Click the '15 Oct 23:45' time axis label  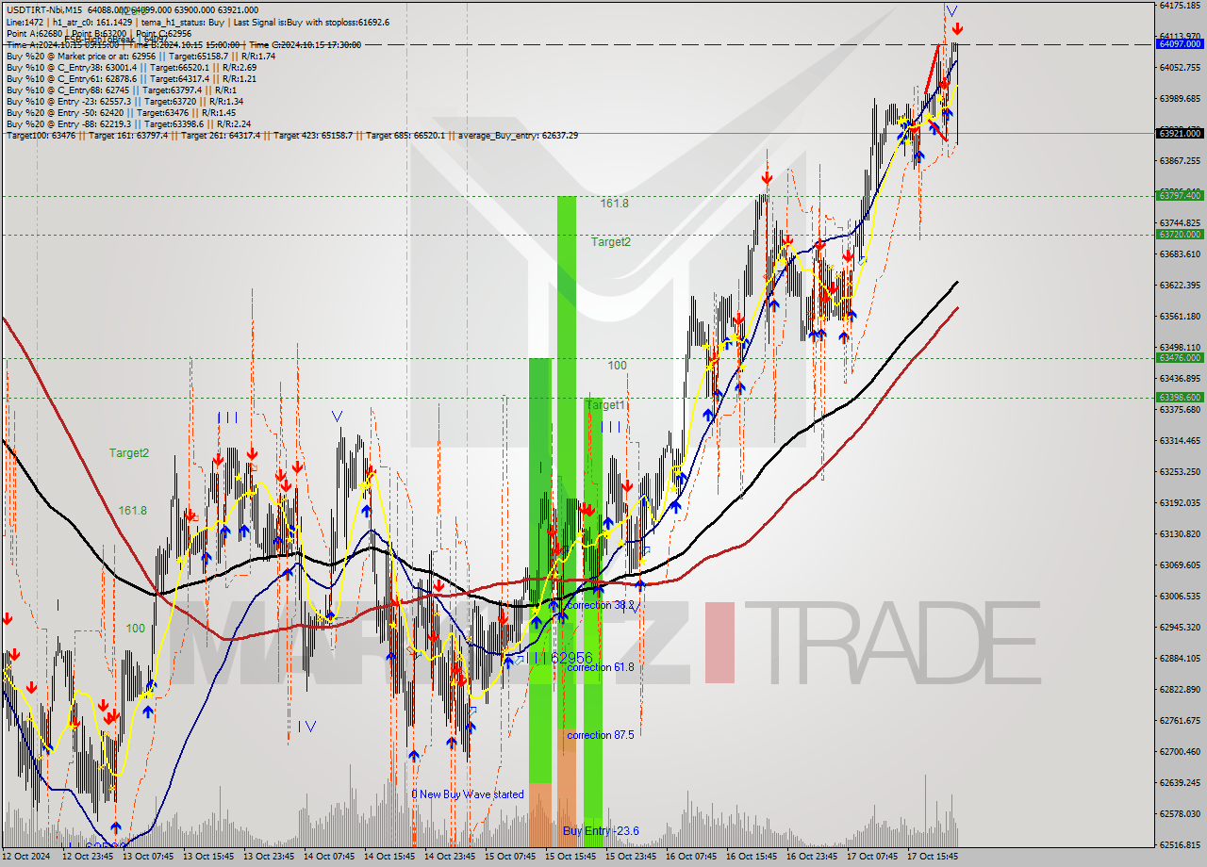click(x=630, y=857)
